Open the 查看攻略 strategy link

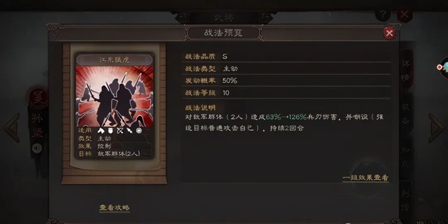point(114,207)
